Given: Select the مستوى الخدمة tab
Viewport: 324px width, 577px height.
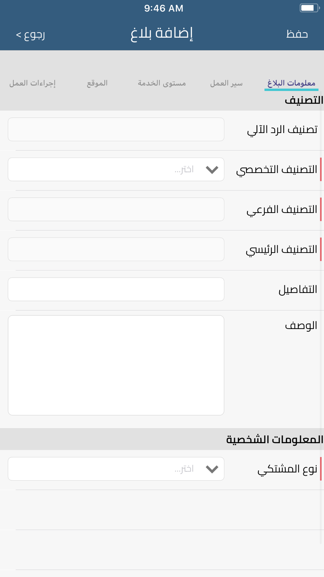Looking at the screenshot, I should coord(162,83).
